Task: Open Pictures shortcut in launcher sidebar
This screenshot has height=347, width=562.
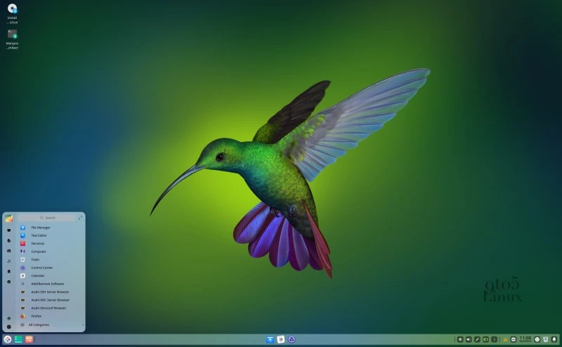Action: [9, 251]
